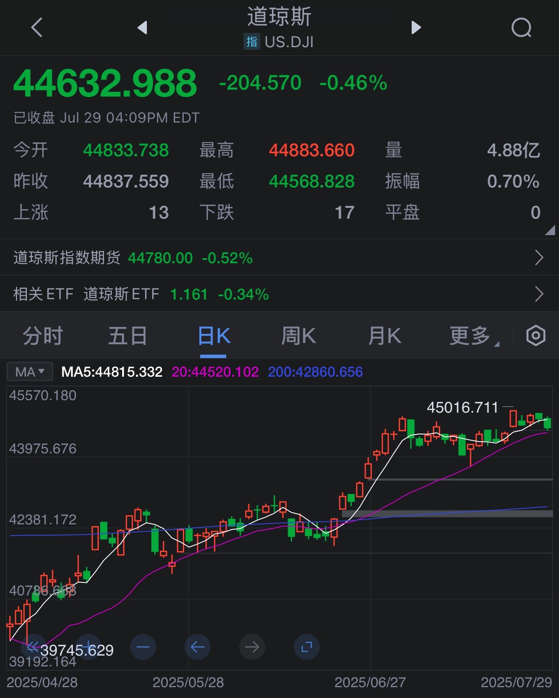The width and height of the screenshot is (559, 698).
Task: Tap 今开 value 44833.738
Action: pos(126,150)
